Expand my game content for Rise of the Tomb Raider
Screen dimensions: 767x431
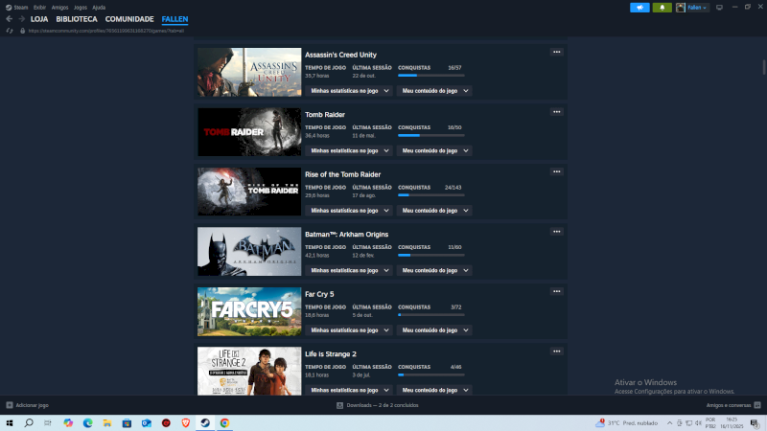[x=434, y=211]
